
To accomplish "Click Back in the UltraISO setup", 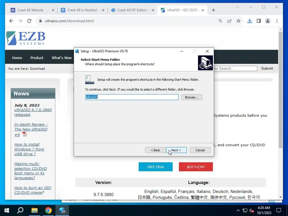I will 155,150.
